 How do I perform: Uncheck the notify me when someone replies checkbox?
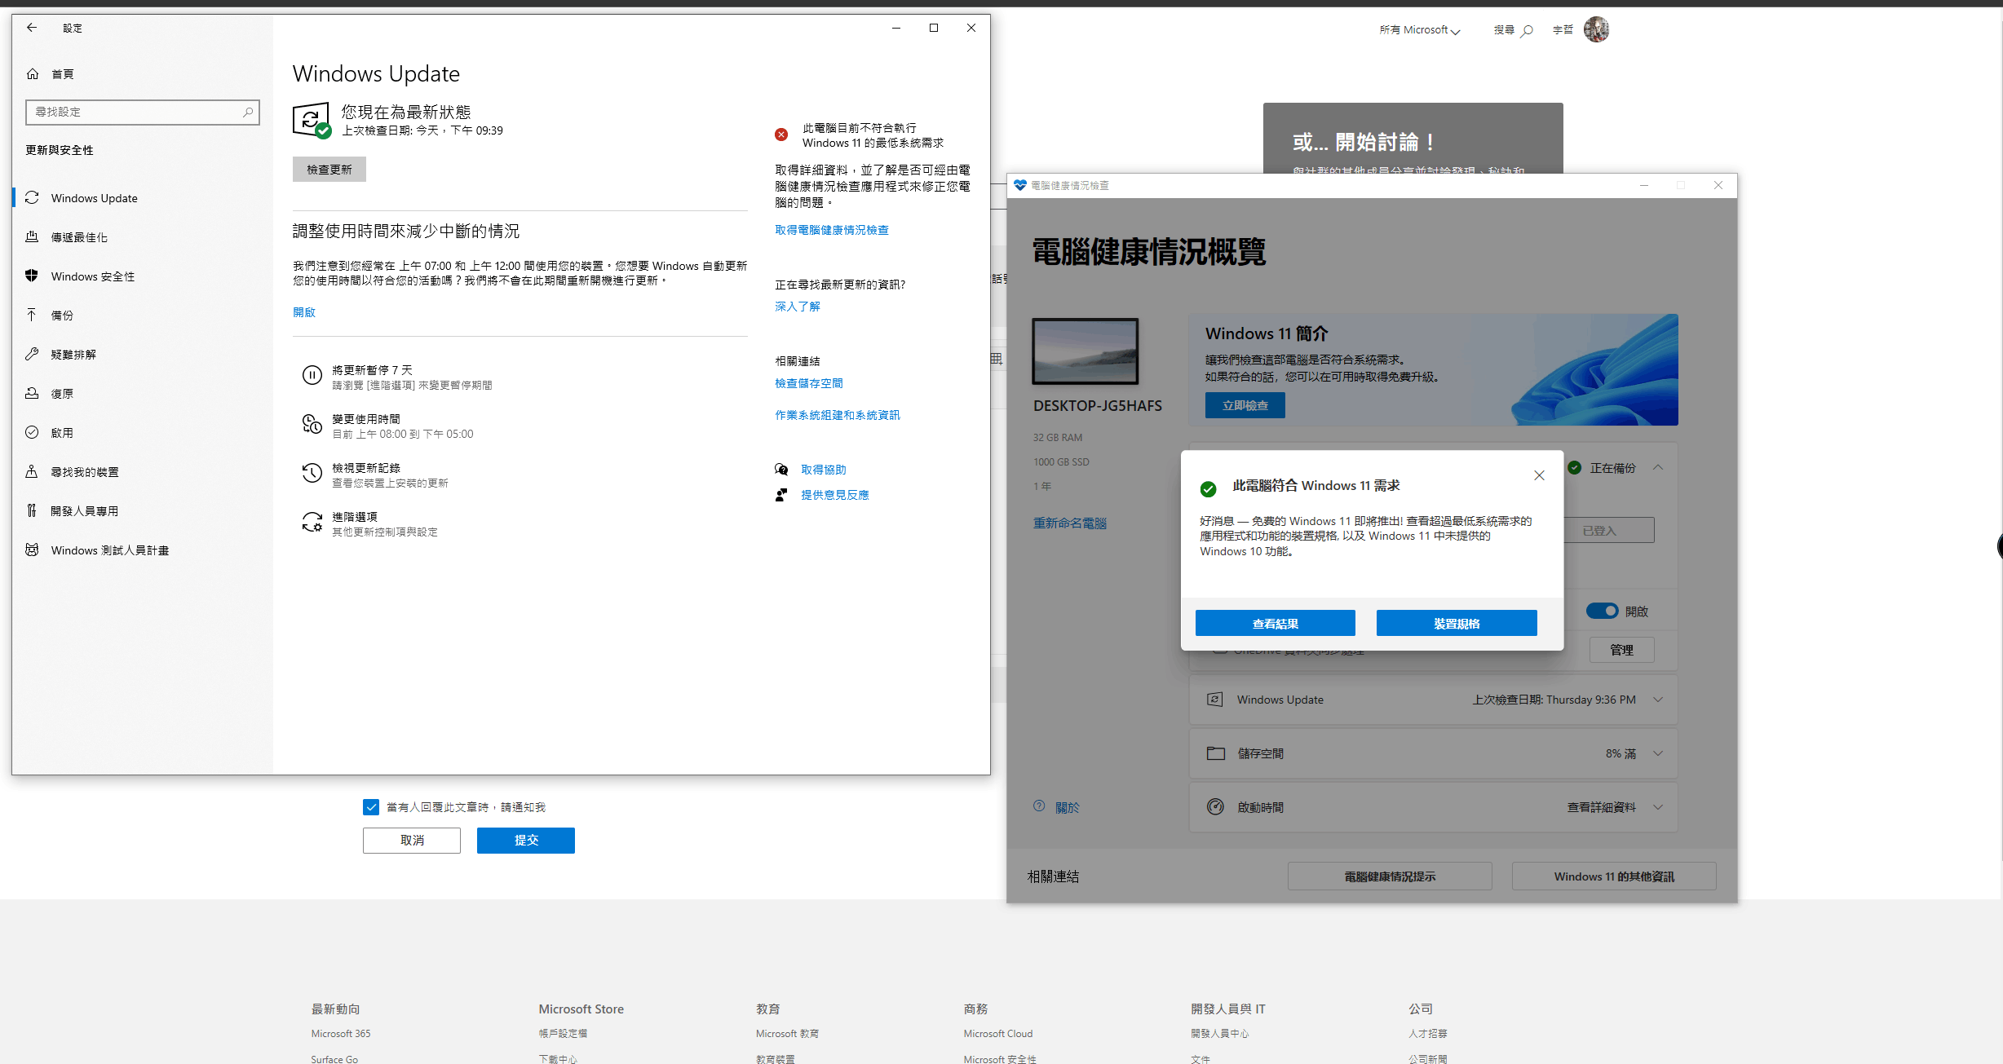[371, 807]
